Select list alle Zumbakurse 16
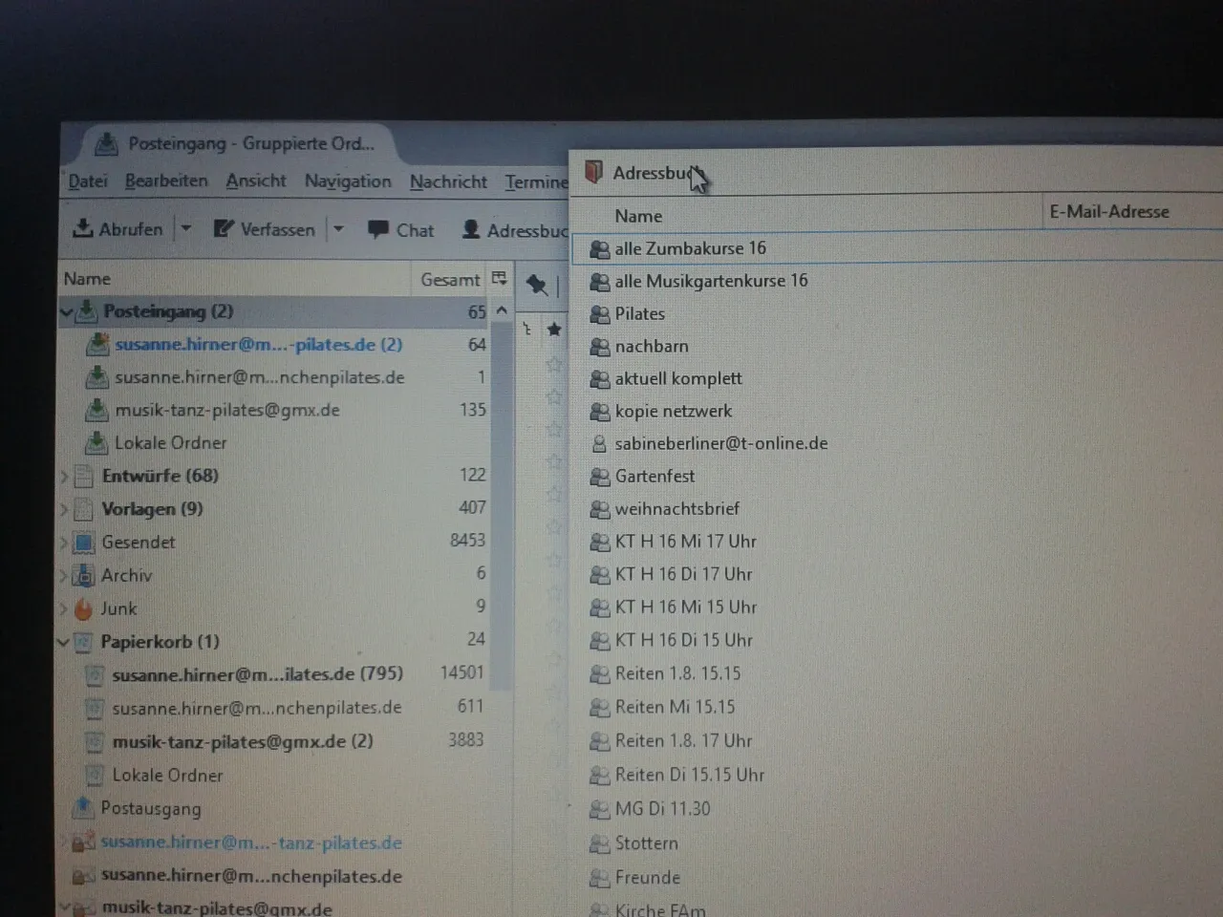The height and width of the screenshot is (917, 1223). click(x=690, y=248)
